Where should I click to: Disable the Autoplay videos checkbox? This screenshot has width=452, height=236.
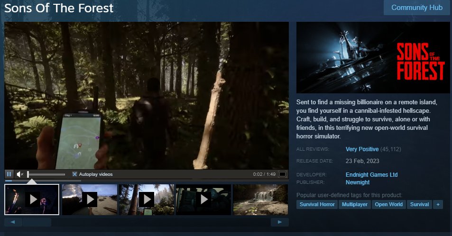74,174
